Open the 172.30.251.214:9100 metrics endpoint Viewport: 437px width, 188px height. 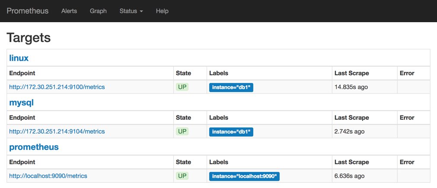coord(57,87)
